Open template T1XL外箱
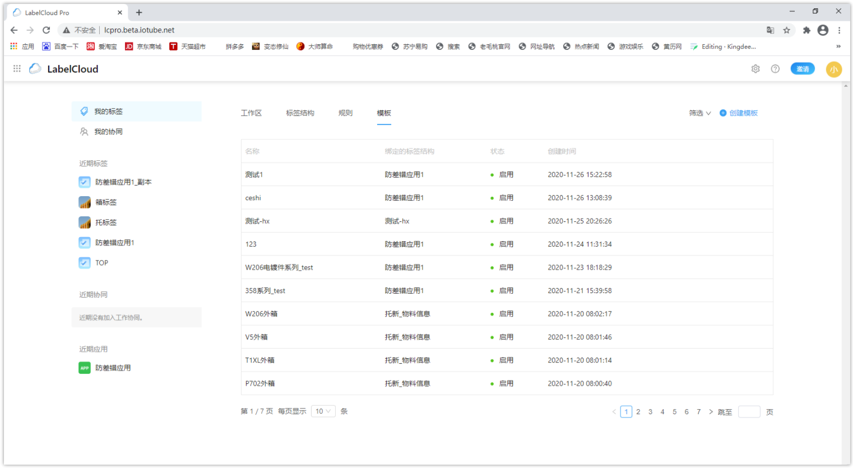Screen dimensions: 853x468 point(259,360)
